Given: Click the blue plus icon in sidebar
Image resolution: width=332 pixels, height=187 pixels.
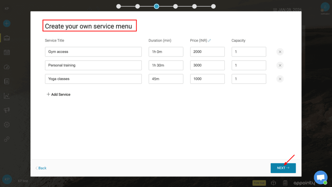Looking at the screenshot, I should [7, 23].
